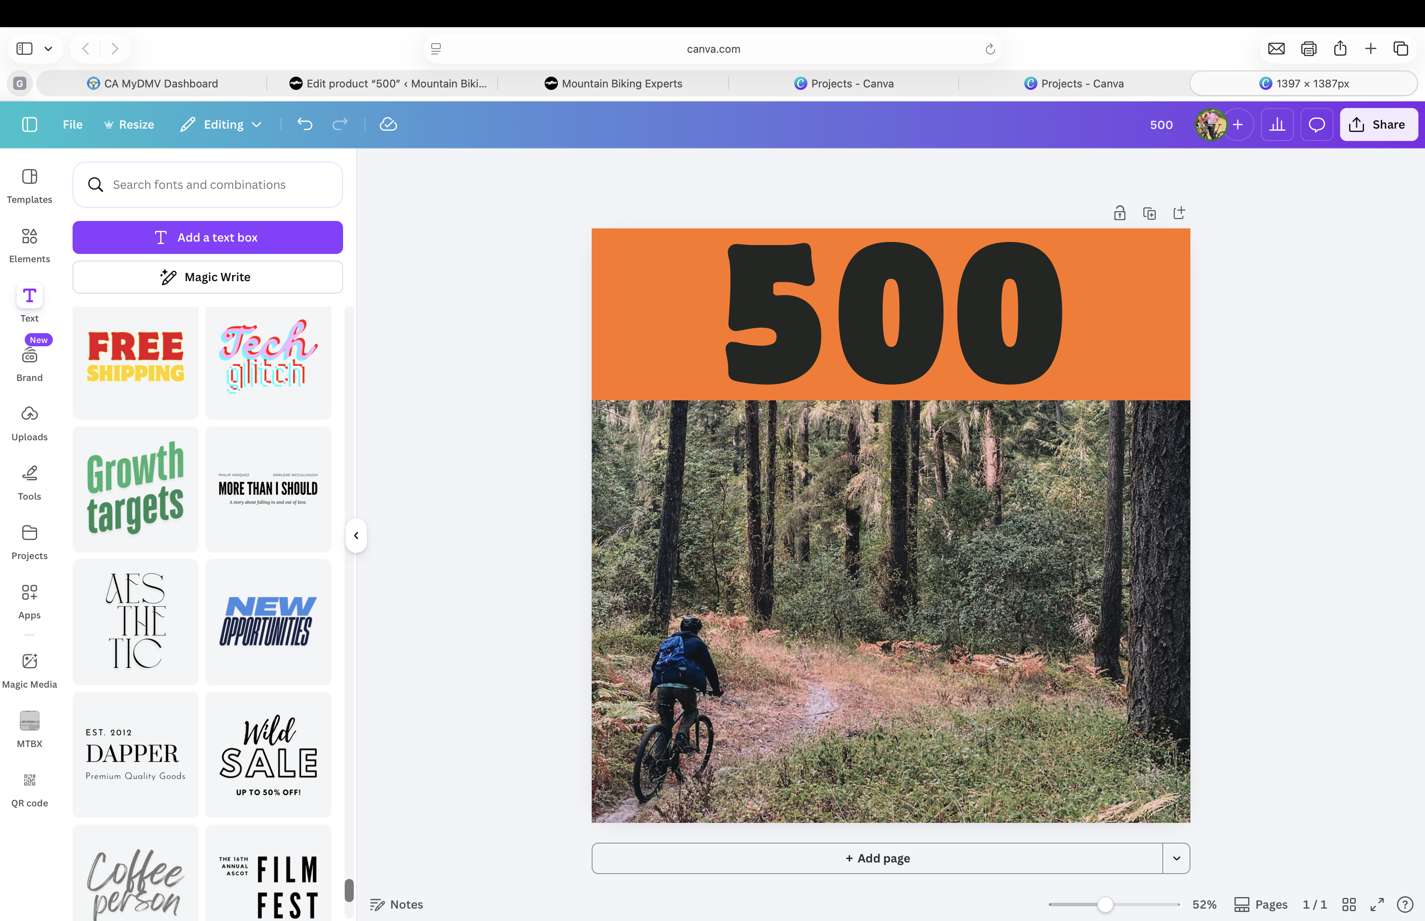This screenshot has width=1425, height=921.
Task: Click the Magic Write button
Action: coord(207,277)
